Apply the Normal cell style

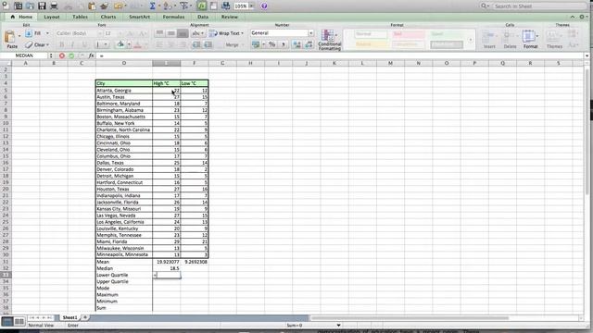pos(371,34)
